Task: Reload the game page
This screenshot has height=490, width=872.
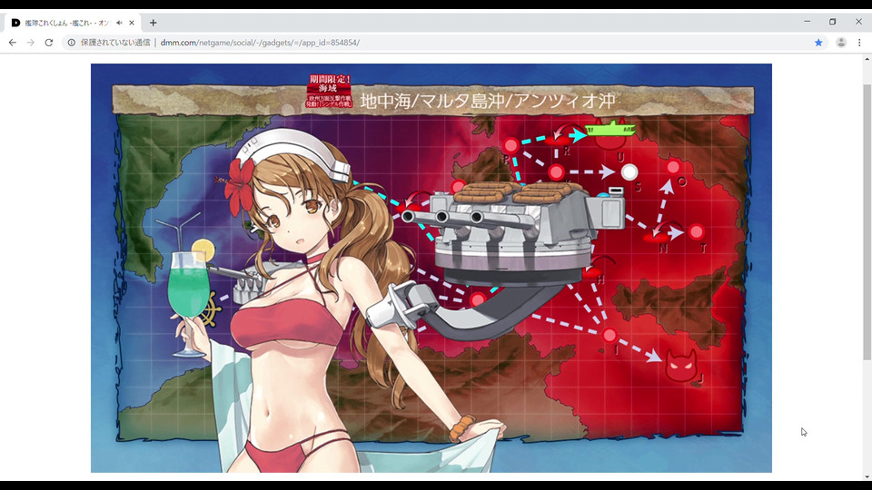Action: (x=49, y=43)
